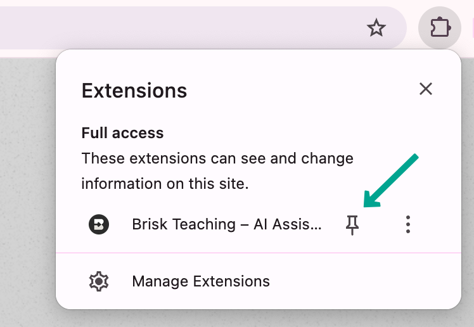Select the Brisk Teaching – AI Assis… entry
The height and width of the screenshot is (327, 474).
227,224
